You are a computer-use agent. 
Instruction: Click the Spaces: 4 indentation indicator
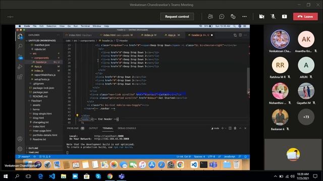[x=199, y=156]
